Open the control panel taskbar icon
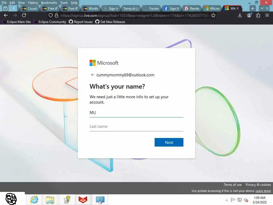Image resolution: width=273 pixels, height=205 pixels. (100, 200)
